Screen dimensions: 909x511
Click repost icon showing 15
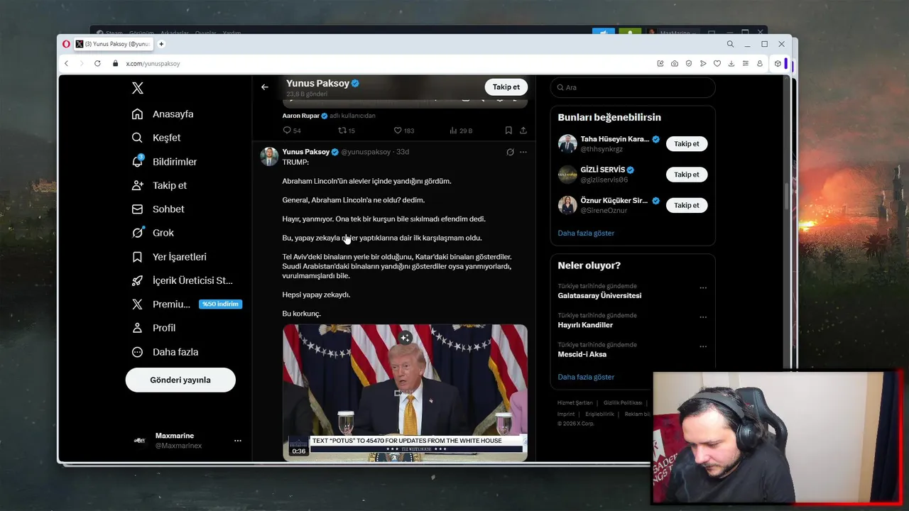point(342,131)
